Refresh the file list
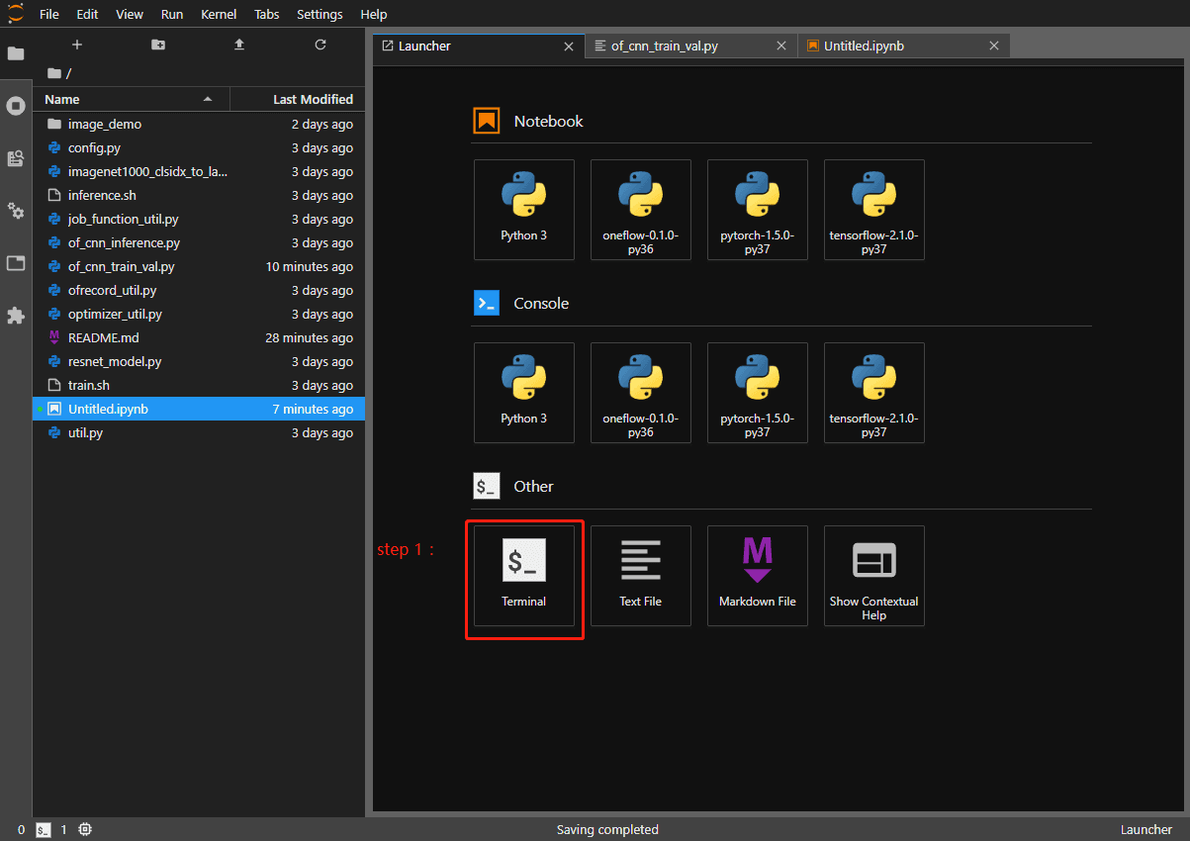The width and height of the screenshot is (1190, 841). (320, 46)
